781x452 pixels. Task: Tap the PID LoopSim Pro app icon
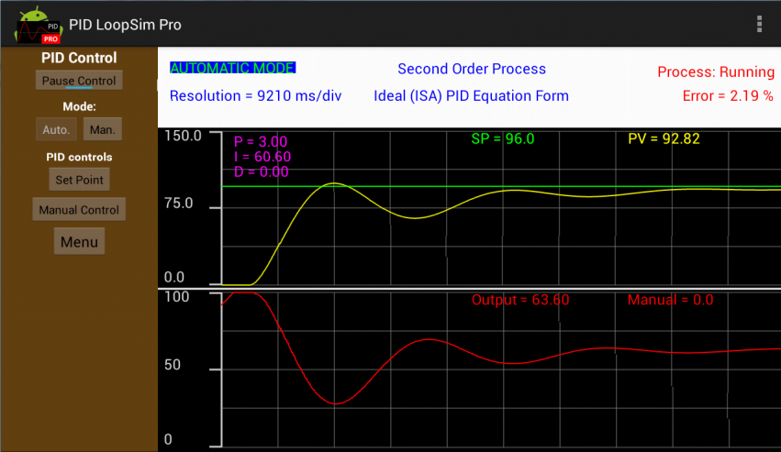(38, 25)
